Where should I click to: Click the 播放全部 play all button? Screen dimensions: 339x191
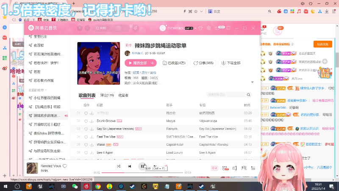pyautogui.click(x=137, y=63)
